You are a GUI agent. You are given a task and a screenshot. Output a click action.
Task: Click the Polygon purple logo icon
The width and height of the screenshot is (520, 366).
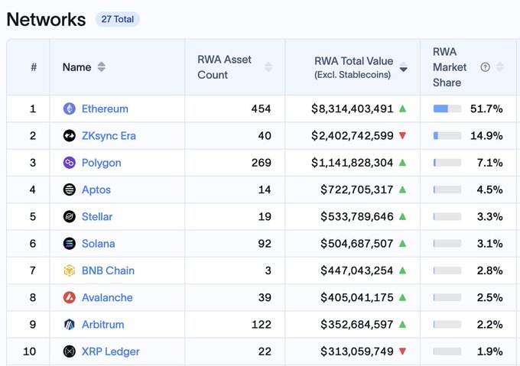click(x=69, y=163)
